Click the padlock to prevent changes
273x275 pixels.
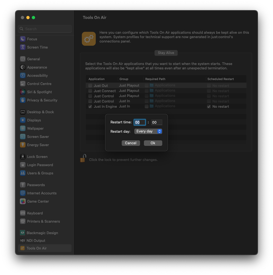pos(83,158)
